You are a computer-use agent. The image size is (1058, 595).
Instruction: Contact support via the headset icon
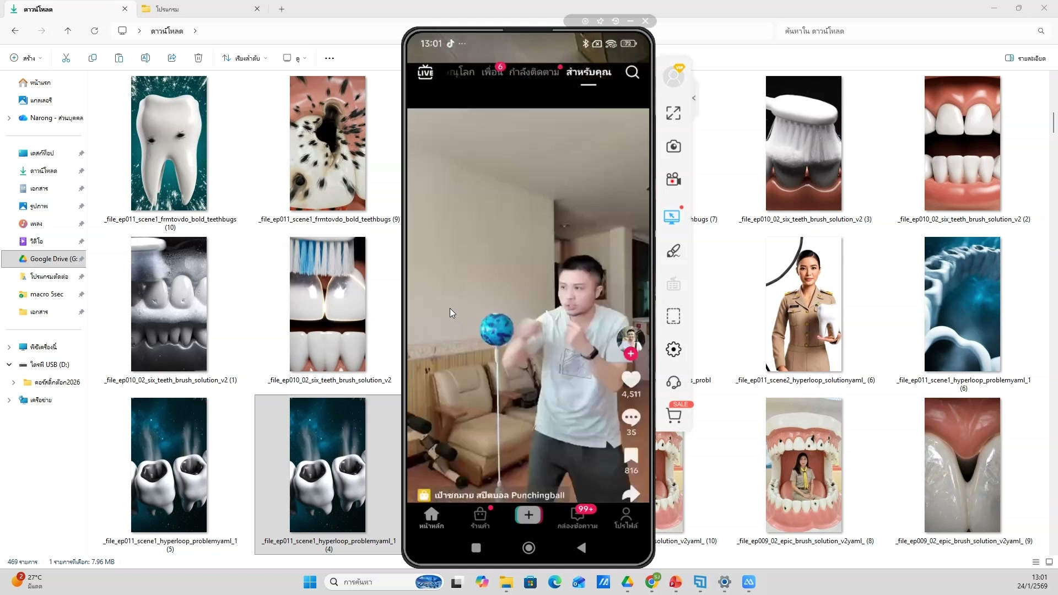674,382
